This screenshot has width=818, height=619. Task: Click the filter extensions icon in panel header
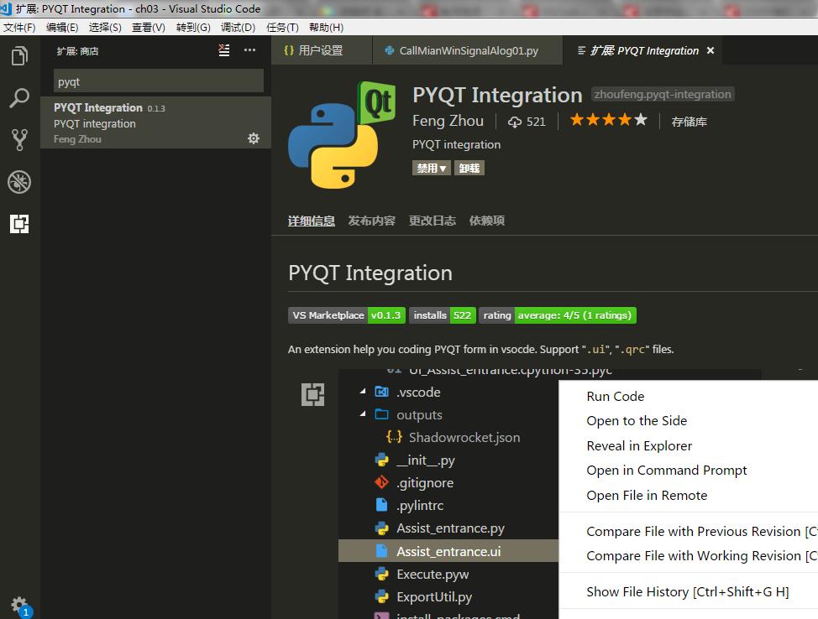pyautogui.click(x=223, y=50)
